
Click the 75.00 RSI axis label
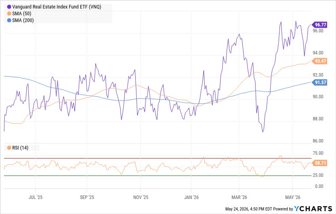pyautogui.click(x=318, y=153)
